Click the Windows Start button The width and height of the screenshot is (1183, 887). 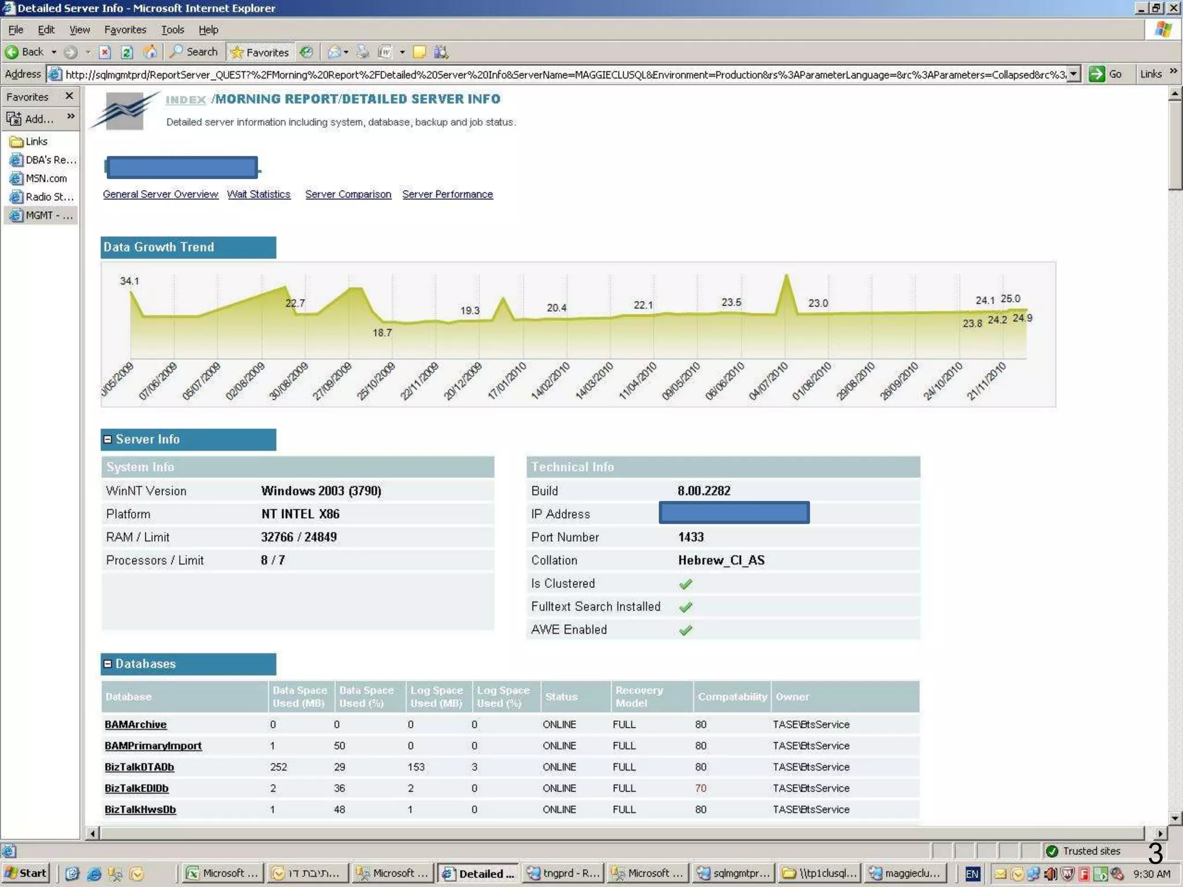[26, 873]
